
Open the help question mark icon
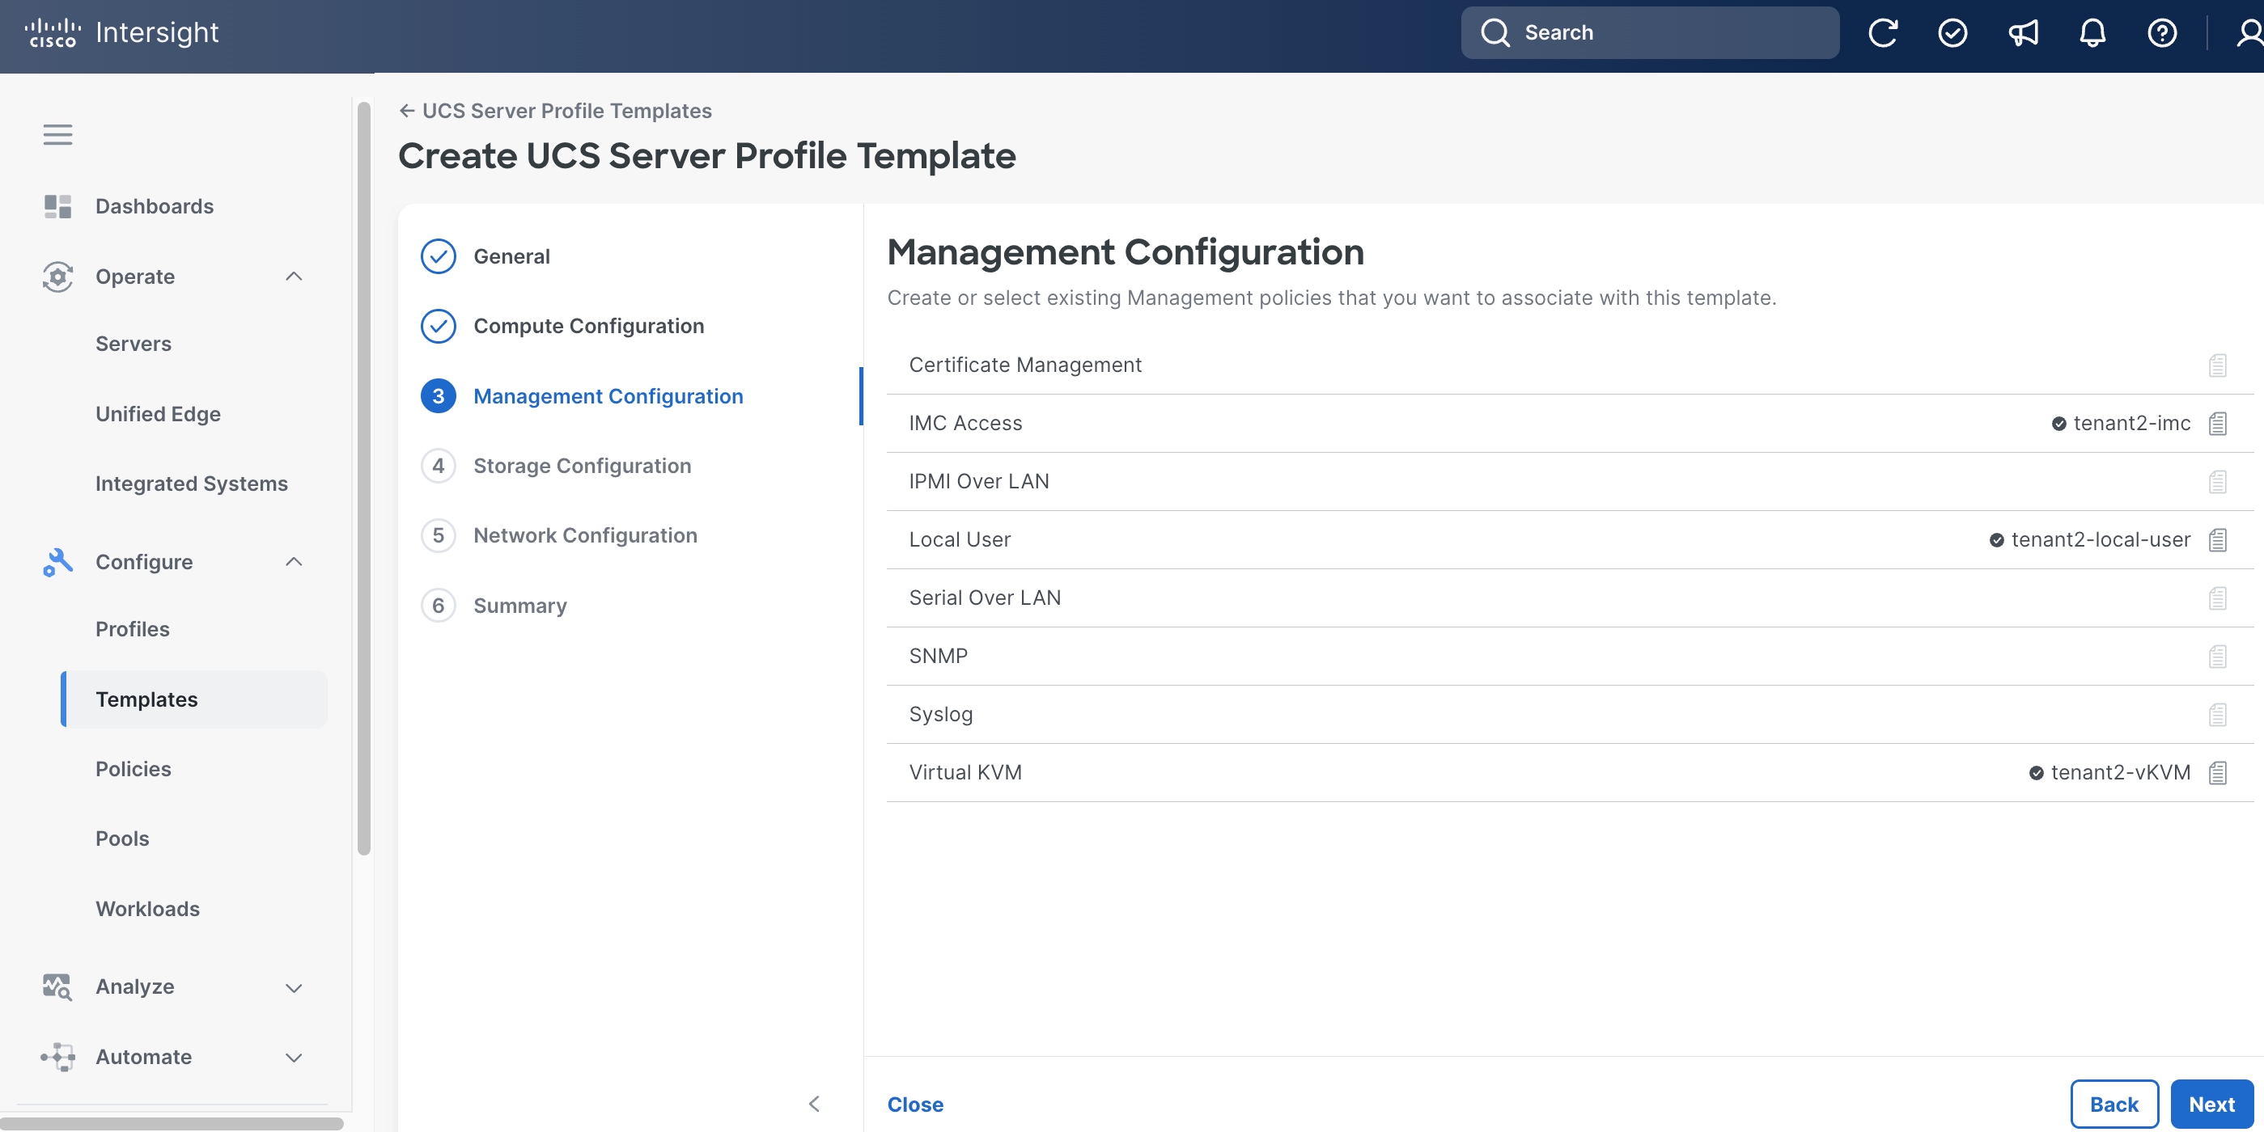(2162, 32)
